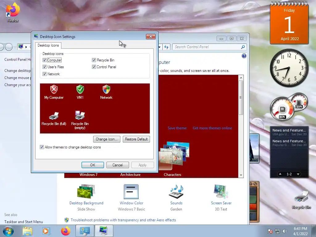Click the calendar gadget showing Friday 1

(289, 23)
